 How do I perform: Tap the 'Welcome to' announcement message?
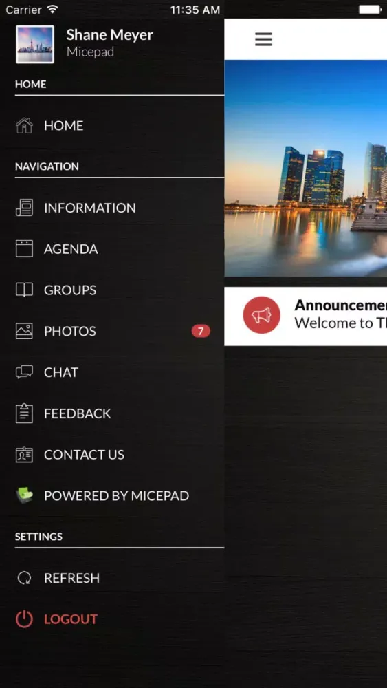340,323
